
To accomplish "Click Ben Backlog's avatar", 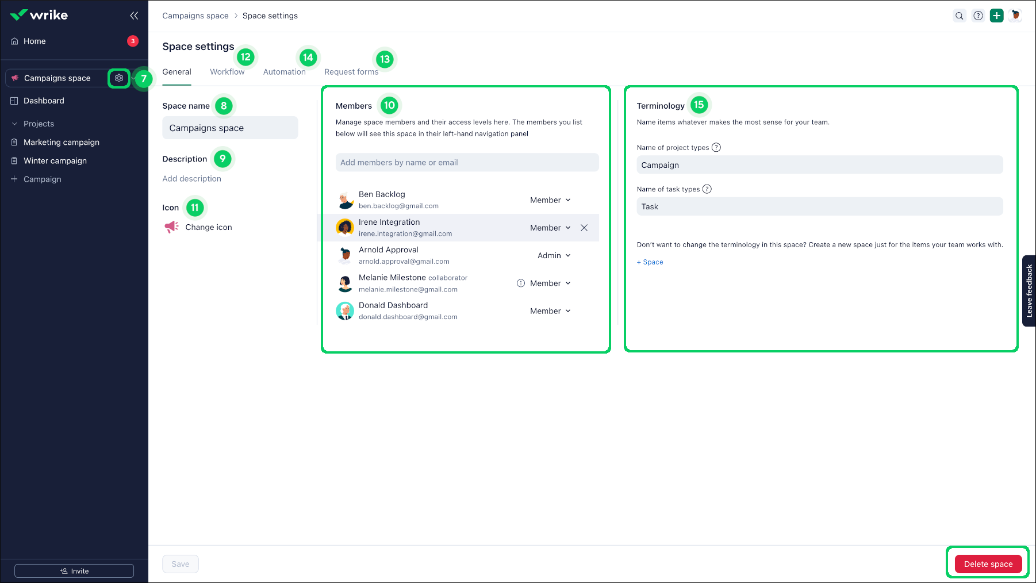I will pos(345,200).
